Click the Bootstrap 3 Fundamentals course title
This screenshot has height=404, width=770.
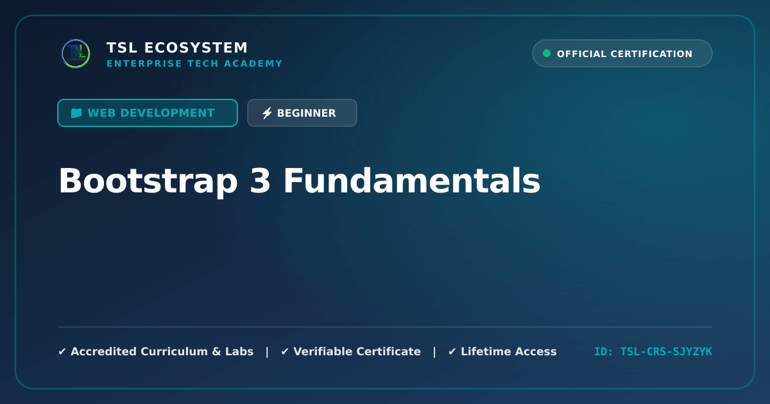coord(299,181)
